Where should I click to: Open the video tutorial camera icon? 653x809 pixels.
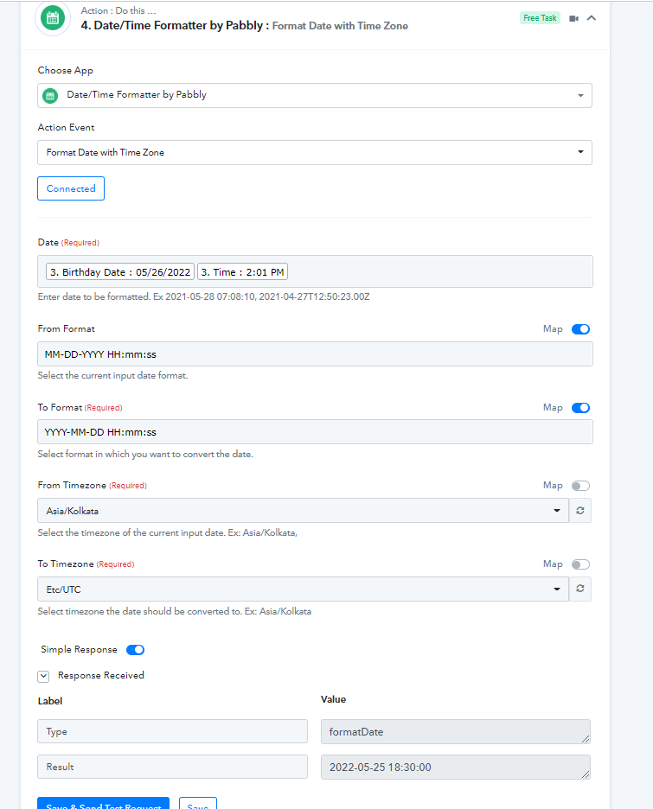(573, 18)
